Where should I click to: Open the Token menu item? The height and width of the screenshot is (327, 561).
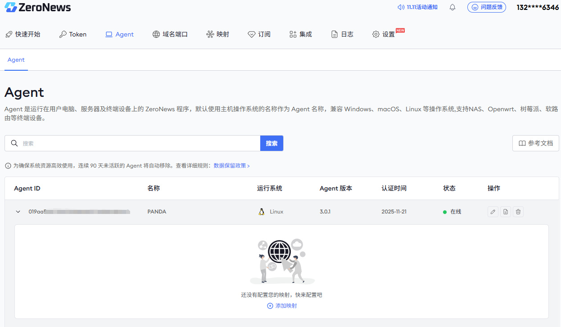pyautogui.click(x=73, y=34)
